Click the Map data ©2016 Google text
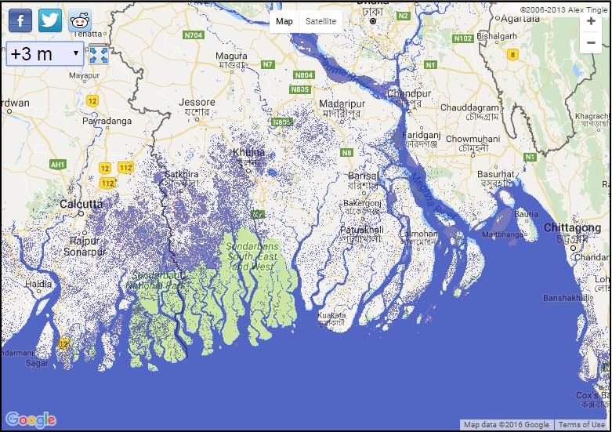612x432 pixels. pos(506,425)
